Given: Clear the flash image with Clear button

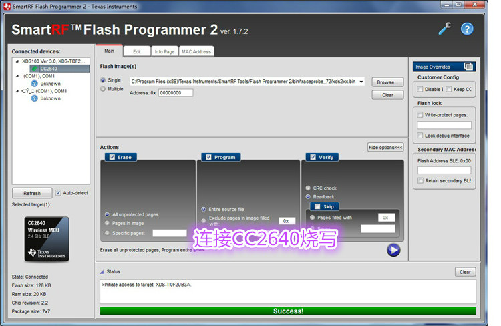Looking at the screenshot, I should pyautogui.click(x=387, y=95).
